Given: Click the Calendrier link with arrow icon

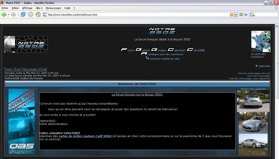Looking at the screenshot, I should click(x=263, y=66).
